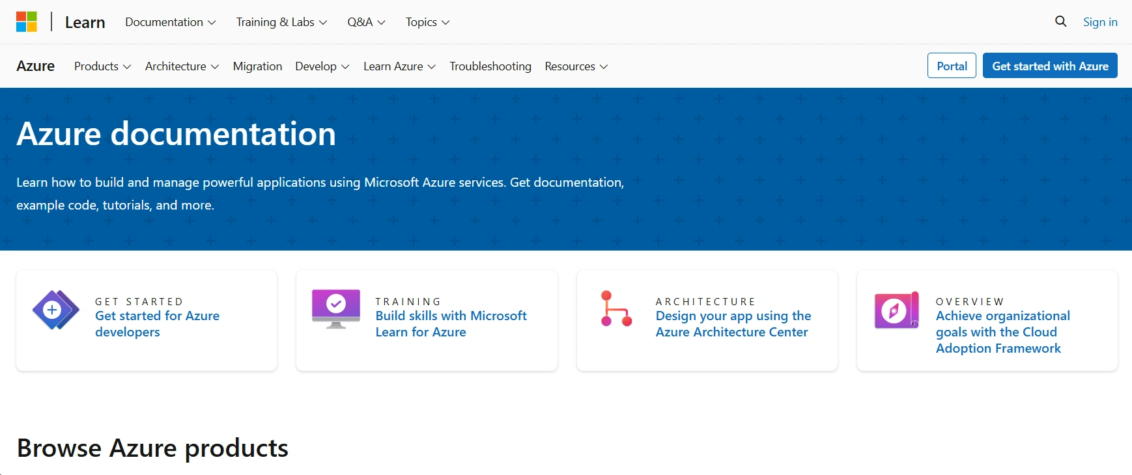Image resolution: width=1132 pixels, height=475 pixels.
Task: Click the Azure brand link
Action: pos(36,66)
